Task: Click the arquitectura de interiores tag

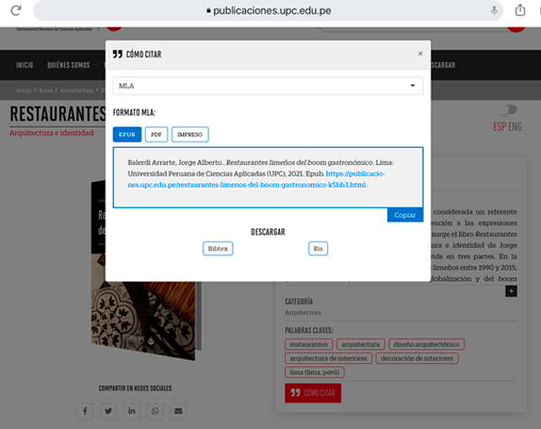Action: pos(328,359)
